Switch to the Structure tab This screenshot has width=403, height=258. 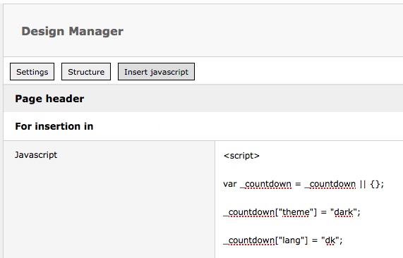click(x=86, y=72)
